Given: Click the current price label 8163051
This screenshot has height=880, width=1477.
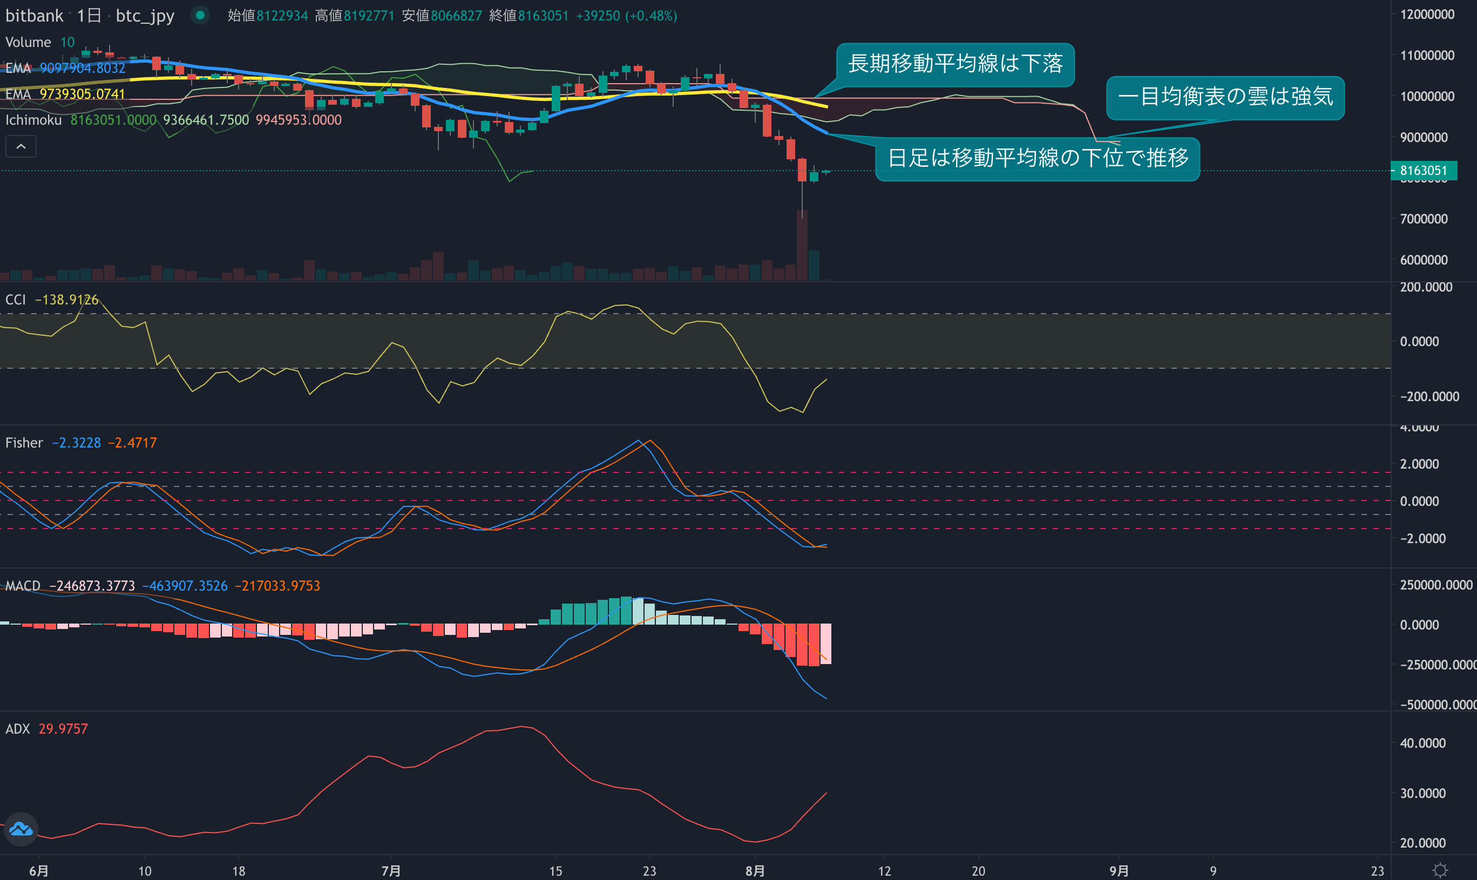Looking at the screenshot, I should (x=1423, y=171).
